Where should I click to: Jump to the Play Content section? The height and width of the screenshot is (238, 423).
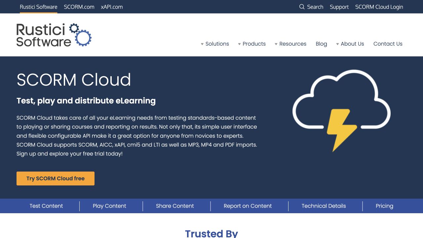click(x=109, y=206)
